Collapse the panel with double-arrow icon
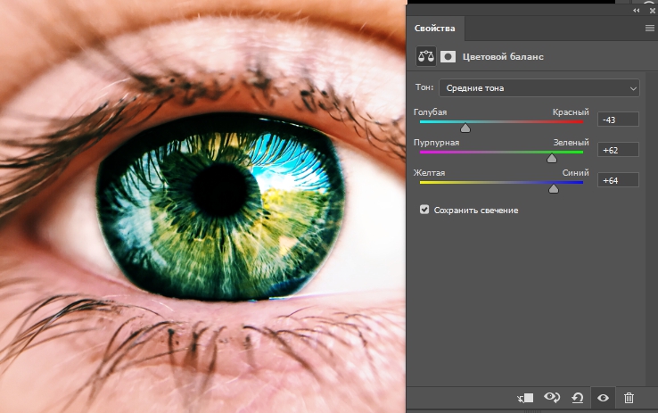Screen dimensions: 658x413 point(637,11)
